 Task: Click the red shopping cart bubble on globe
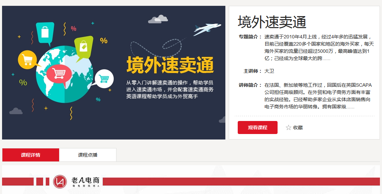pos(59,74)
